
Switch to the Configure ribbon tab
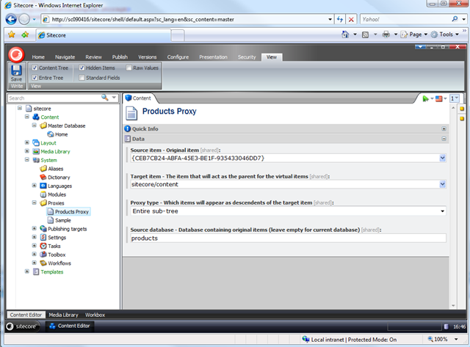click(x=178, y=57)
